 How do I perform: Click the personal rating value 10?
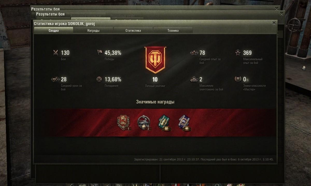(x=155, y=80)
